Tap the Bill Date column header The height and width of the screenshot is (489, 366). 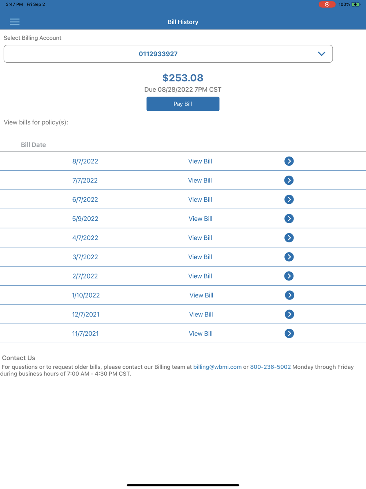(33, 145)
